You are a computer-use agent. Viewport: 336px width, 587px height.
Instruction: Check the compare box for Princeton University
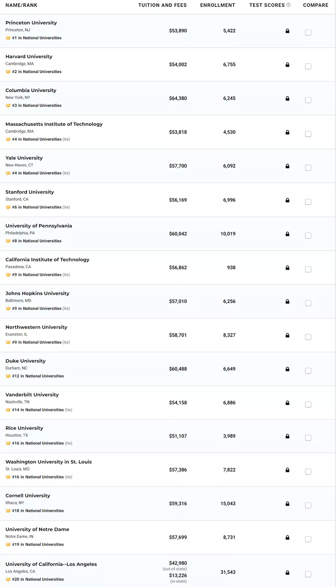[x=308, y=32]
